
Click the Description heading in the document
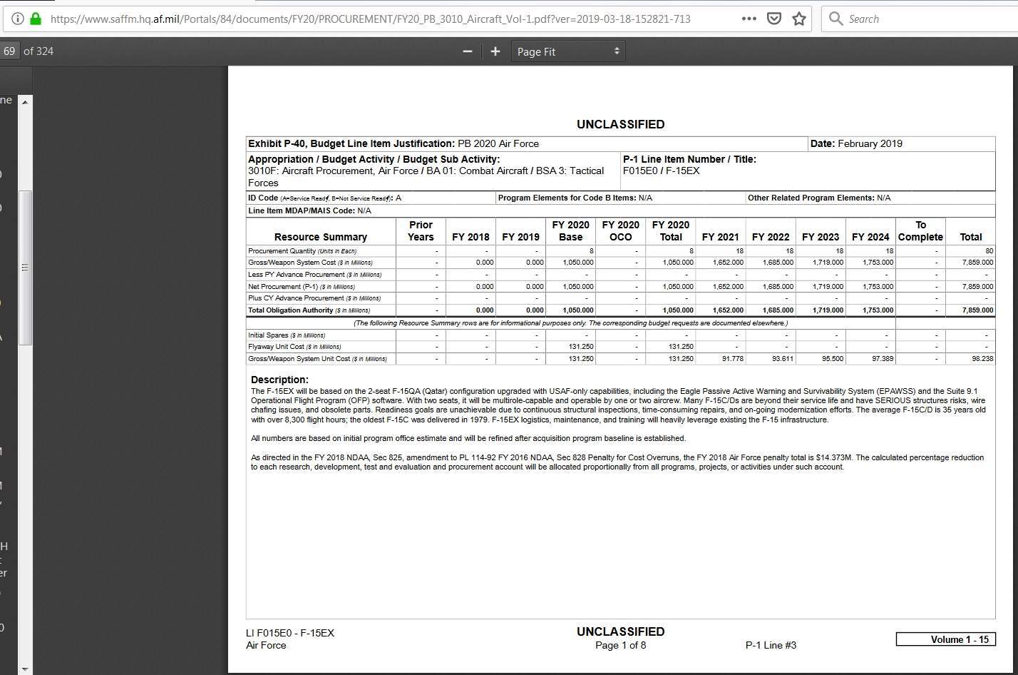pyautogui.click(x=279, y=380)
